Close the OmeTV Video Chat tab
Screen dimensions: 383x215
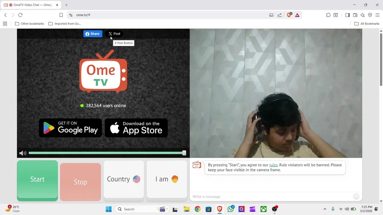[x=57, y=5]
